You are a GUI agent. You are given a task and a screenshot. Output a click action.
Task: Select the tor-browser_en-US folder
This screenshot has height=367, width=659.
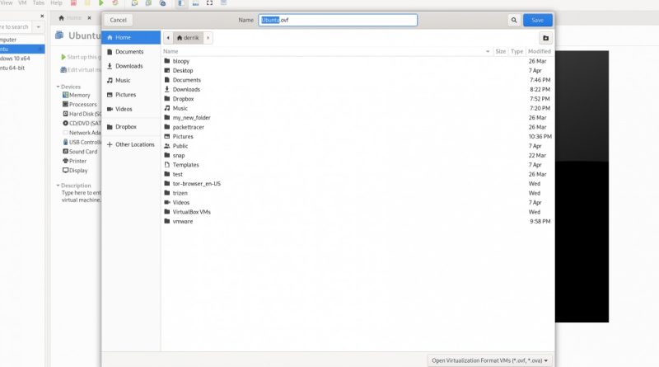[358, 183]
